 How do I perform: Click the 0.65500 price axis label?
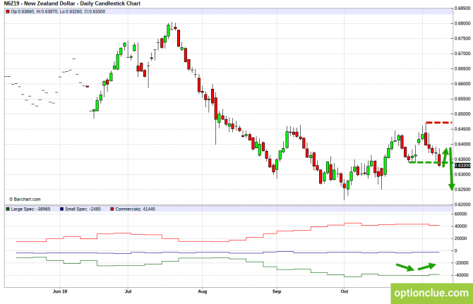click(462, 99)
